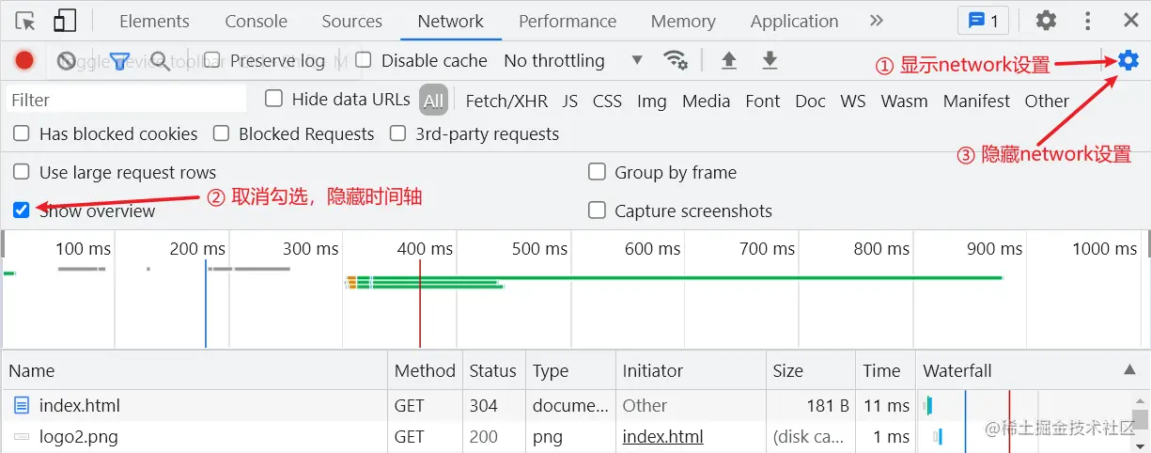The image size is (1151, 453).
Task: Open network search with the magnifier icon
Action: 160,61
